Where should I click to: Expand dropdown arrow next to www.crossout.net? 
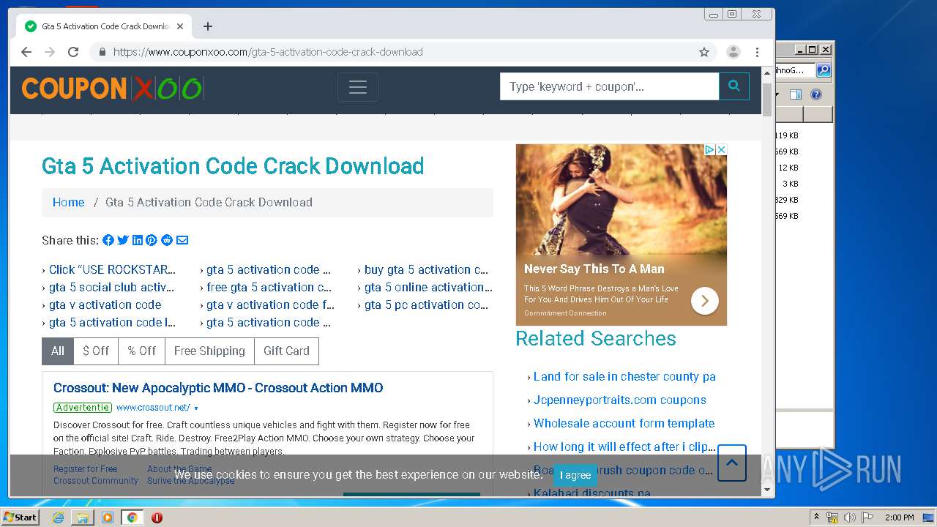(196, 408)
